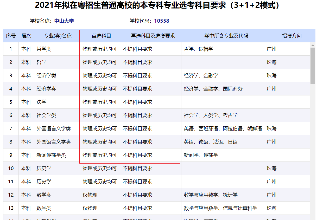
Task: Click the page title heading text
Action: click(158, 6)
